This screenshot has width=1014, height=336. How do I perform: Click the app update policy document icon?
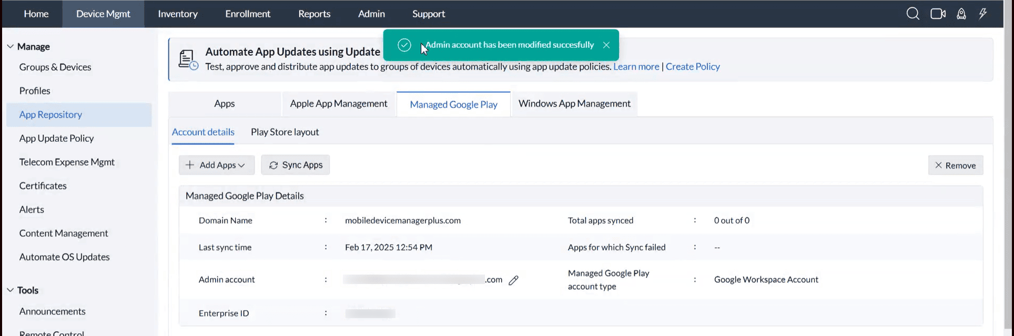click(x=188, y=59)
